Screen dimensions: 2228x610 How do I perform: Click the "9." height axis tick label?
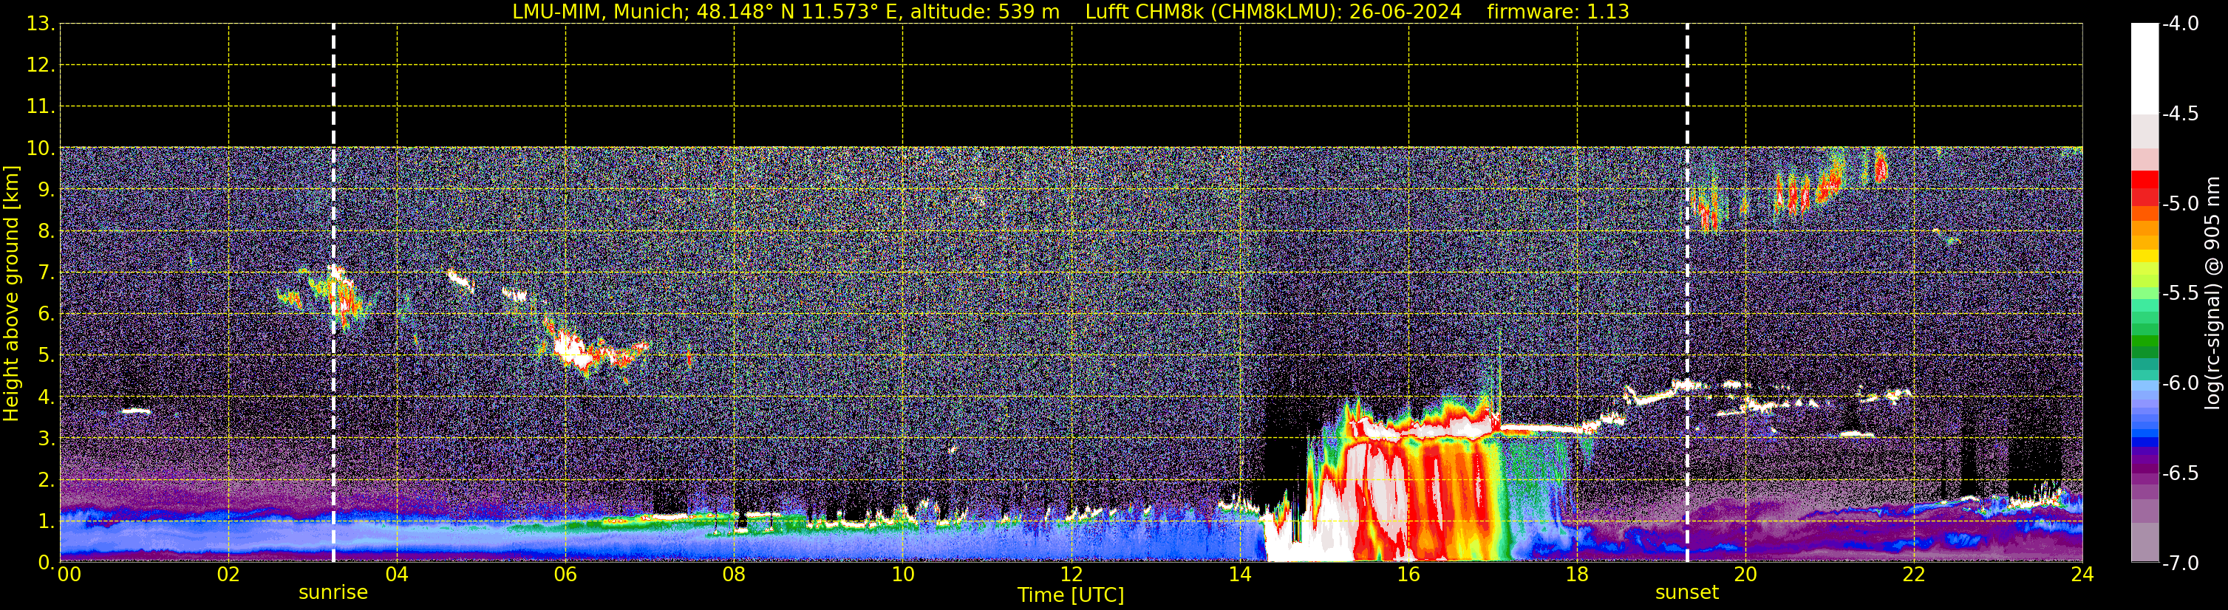45,190
